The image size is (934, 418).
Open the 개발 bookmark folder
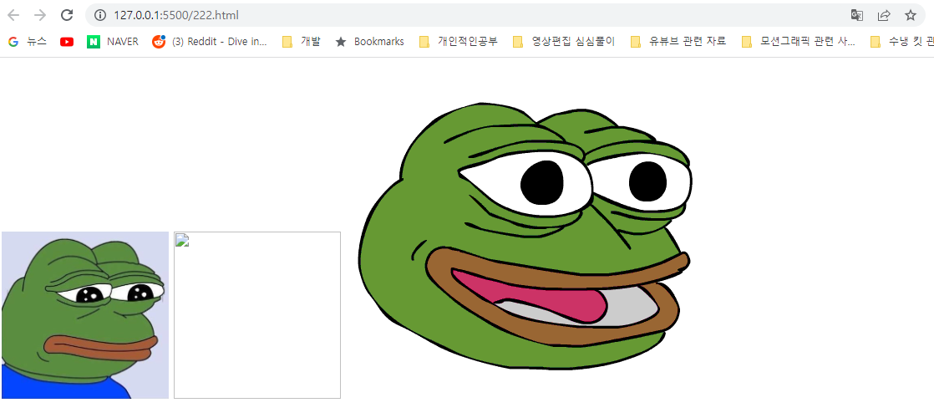pyautogui.click(x=301, y=41)
